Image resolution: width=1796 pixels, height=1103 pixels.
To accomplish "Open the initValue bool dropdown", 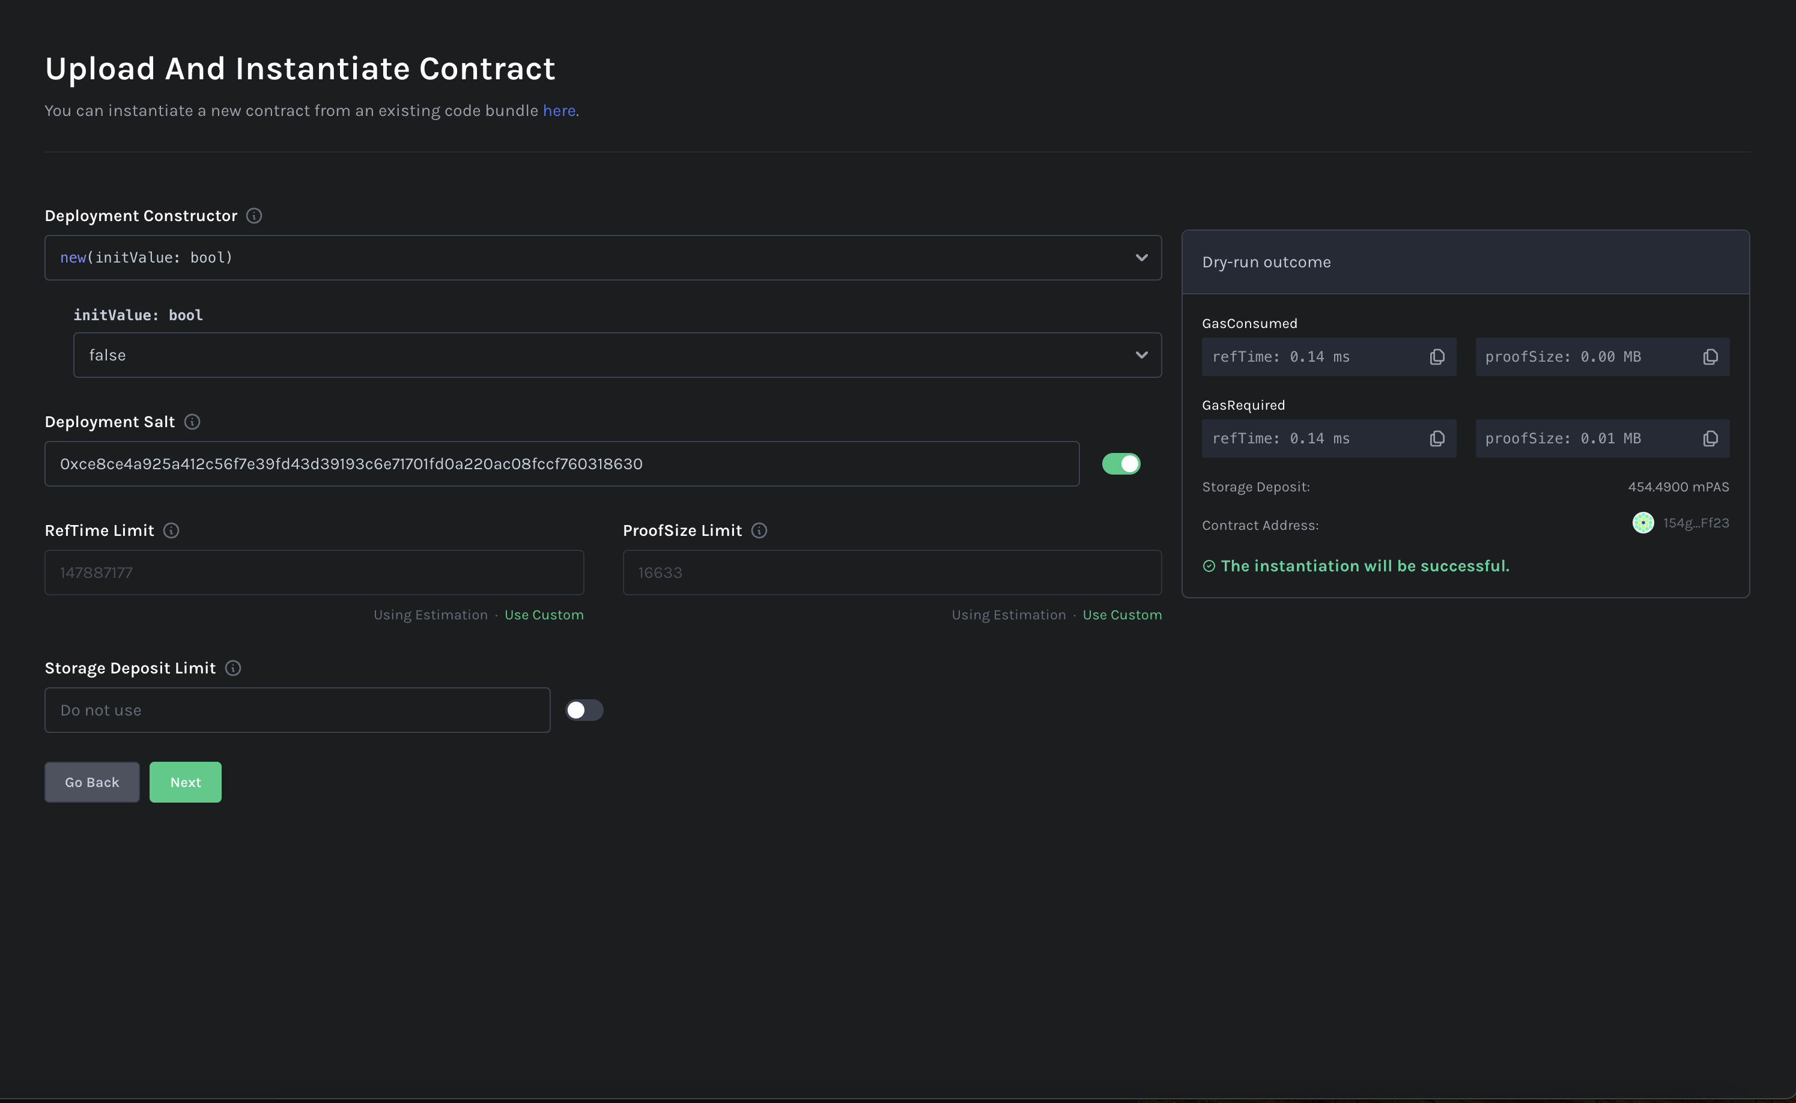I will 617,355.
